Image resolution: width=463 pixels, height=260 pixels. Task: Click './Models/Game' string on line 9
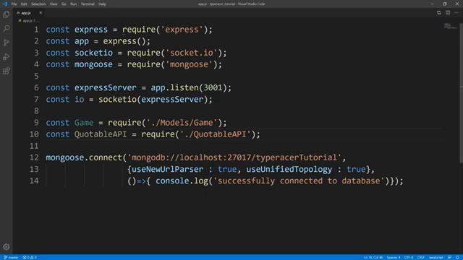pyautogui.click(x=182, y=123)
